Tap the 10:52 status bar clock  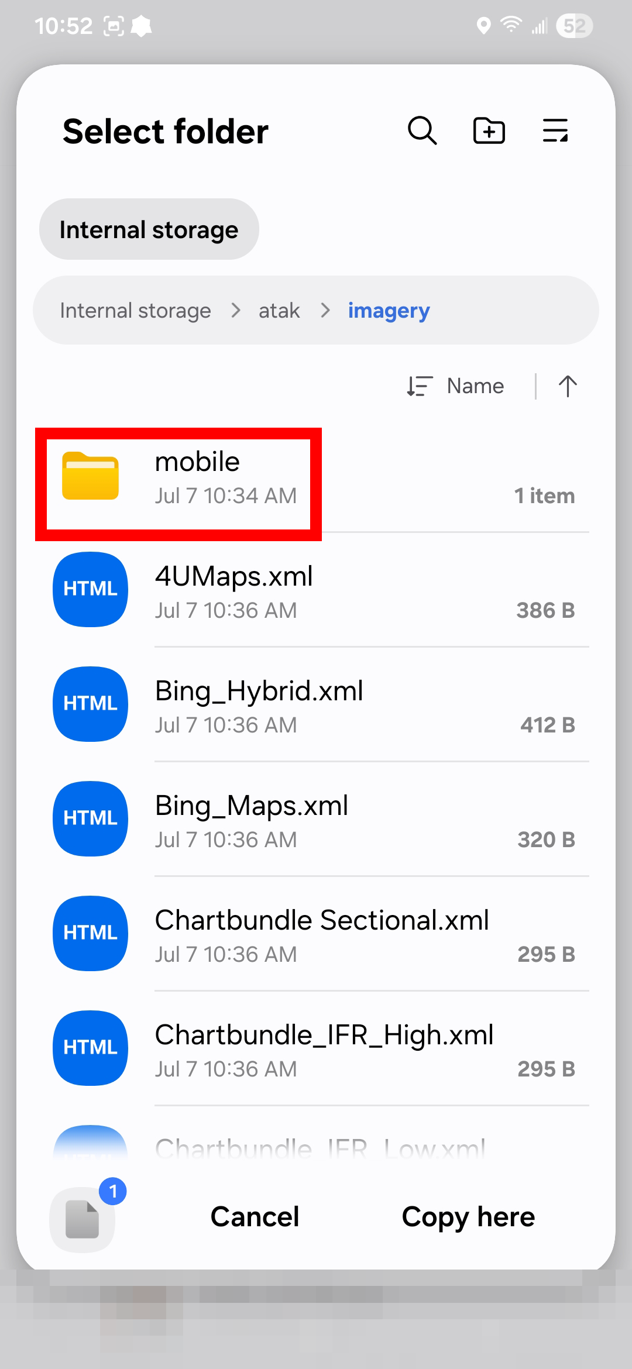point(63,26)
